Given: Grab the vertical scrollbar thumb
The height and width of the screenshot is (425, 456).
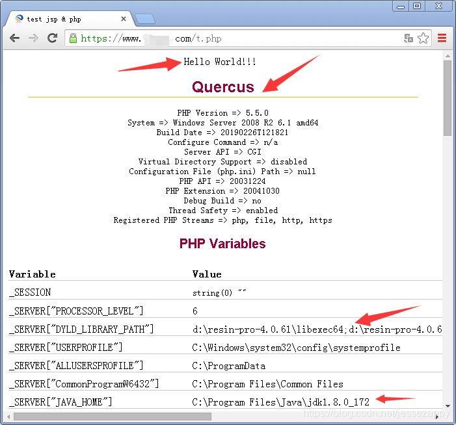Looking at the screenshot, I should point(448,98).
